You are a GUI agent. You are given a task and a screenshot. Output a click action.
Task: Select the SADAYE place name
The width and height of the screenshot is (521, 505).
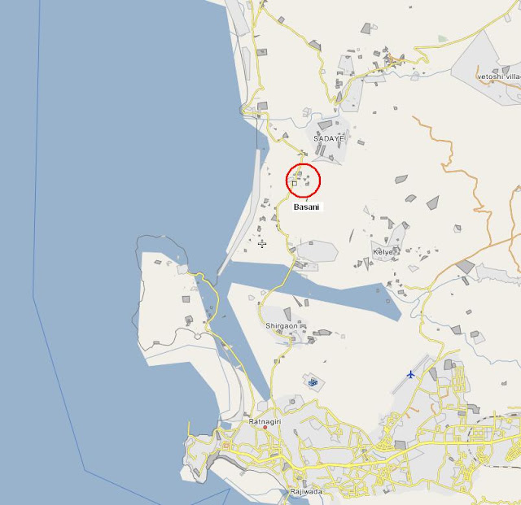coord(329,138)
